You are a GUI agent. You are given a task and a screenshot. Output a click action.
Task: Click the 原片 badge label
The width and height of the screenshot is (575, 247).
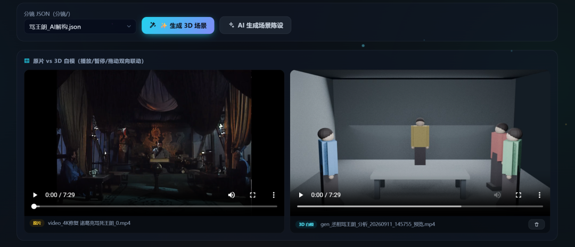click(37, 223)
